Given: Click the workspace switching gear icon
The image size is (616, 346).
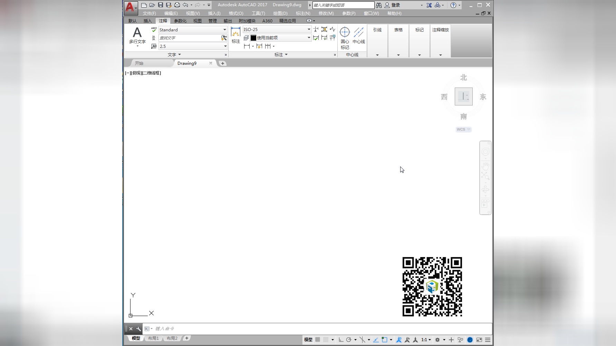Looking at the screenshot, I should (x=437, y=340).
